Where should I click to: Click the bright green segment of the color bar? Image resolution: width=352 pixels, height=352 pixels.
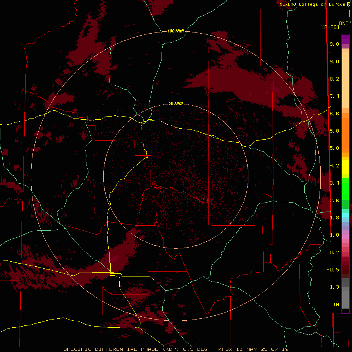pyautogui.click(x=345, y=189)
